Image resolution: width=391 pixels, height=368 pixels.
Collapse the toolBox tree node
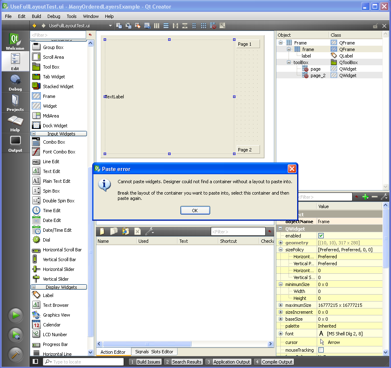click(x=289, y=62)
